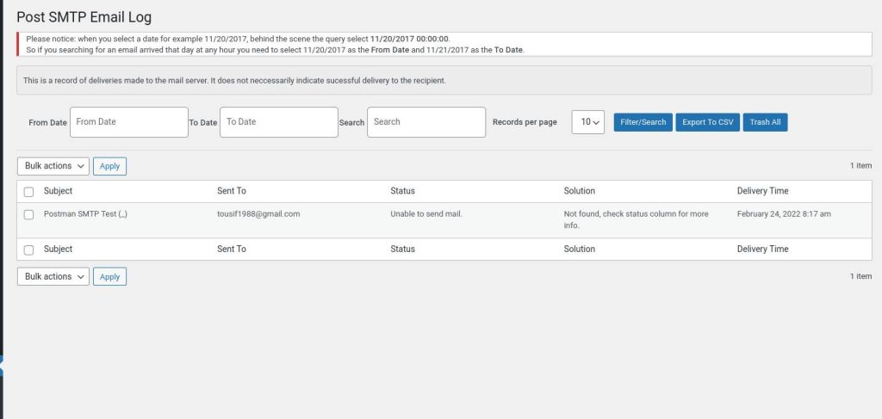Viewport: 882px width, 419px height.
Task: Click the top Apply button
Action: pos(109,166)
